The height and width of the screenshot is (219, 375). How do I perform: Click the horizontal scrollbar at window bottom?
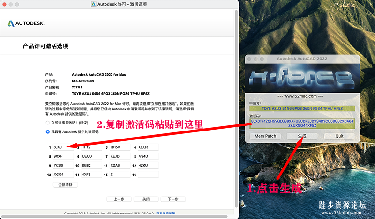(x=114, y=217)
